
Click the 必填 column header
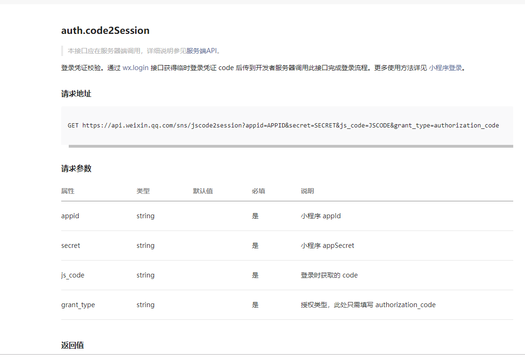[x=258, y=191]
